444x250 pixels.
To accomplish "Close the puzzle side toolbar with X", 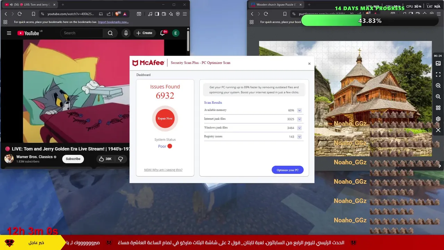I will tap(438, 130).
